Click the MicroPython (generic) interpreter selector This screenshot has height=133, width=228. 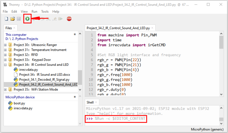click(207, 129)
